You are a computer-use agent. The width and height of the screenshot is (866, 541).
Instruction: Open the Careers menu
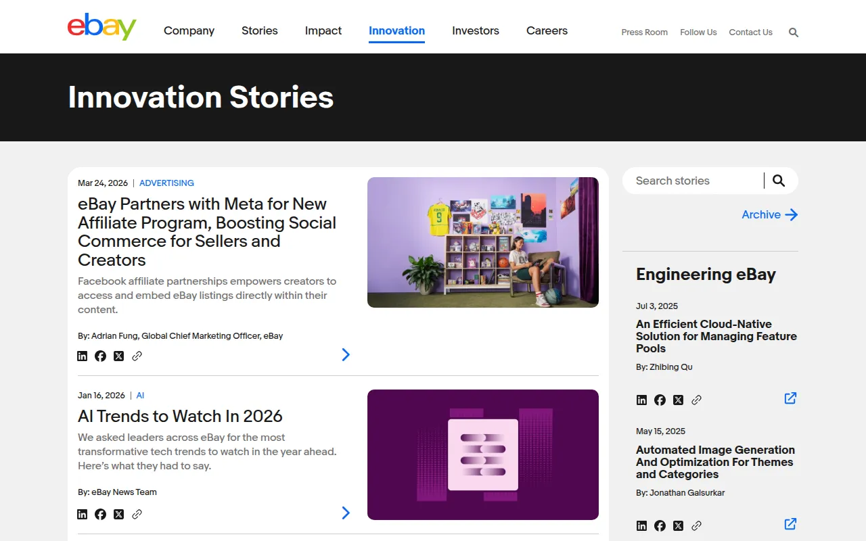[x=547, y=30]
